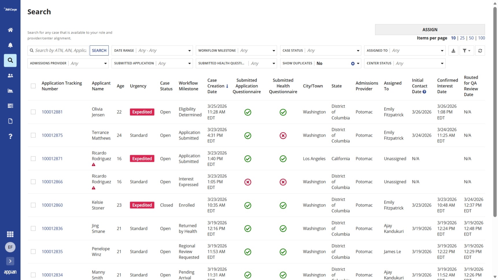
Task: Click the SEARCH button
Action: 99,51
